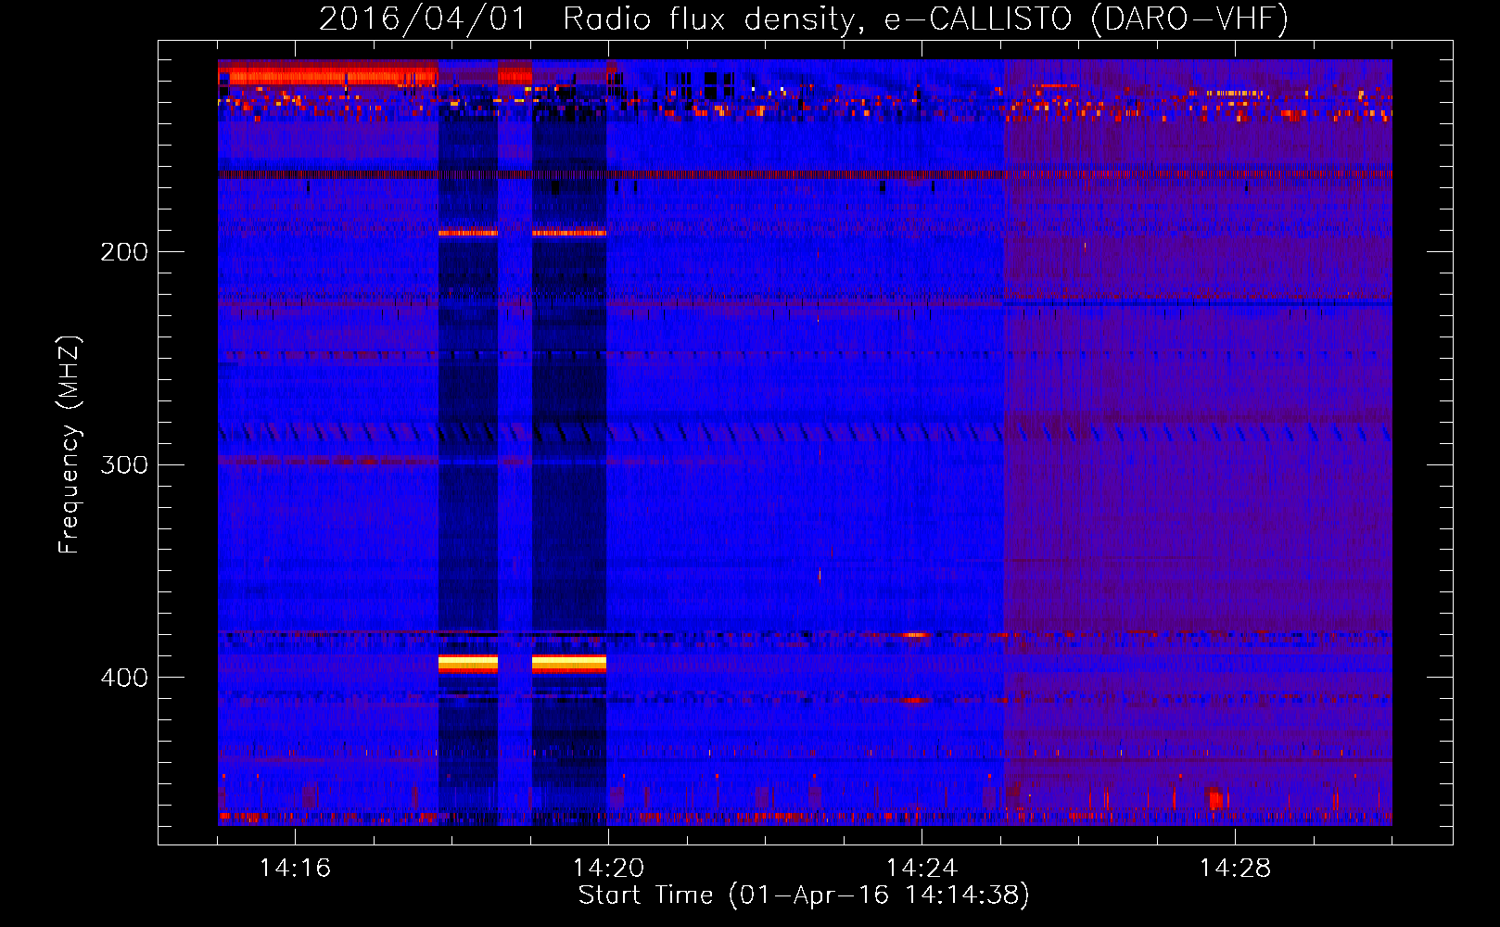1500x927 pixels.
Task: Click the 14:20 time tick label
Action: tap(608, 868)
